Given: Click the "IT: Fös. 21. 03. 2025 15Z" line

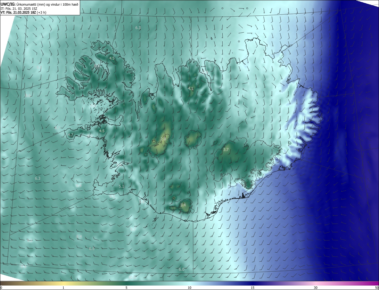Looking at the screenshot, I should point(19,8).
